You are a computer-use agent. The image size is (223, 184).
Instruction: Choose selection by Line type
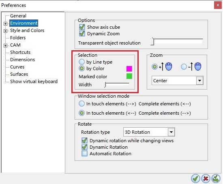click(81, 62)
